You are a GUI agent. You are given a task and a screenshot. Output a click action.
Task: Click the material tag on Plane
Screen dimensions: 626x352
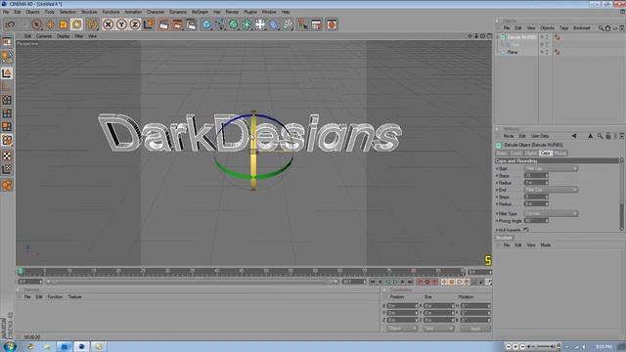(557, 52)
